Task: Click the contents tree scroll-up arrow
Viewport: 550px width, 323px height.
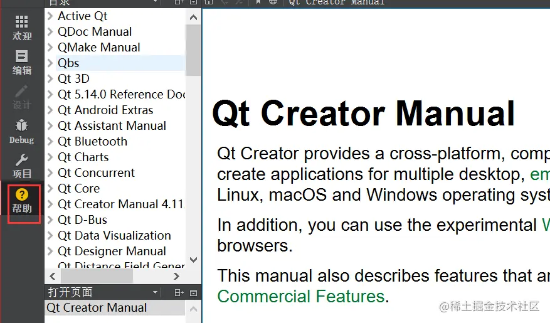Action: pos(193,17)
